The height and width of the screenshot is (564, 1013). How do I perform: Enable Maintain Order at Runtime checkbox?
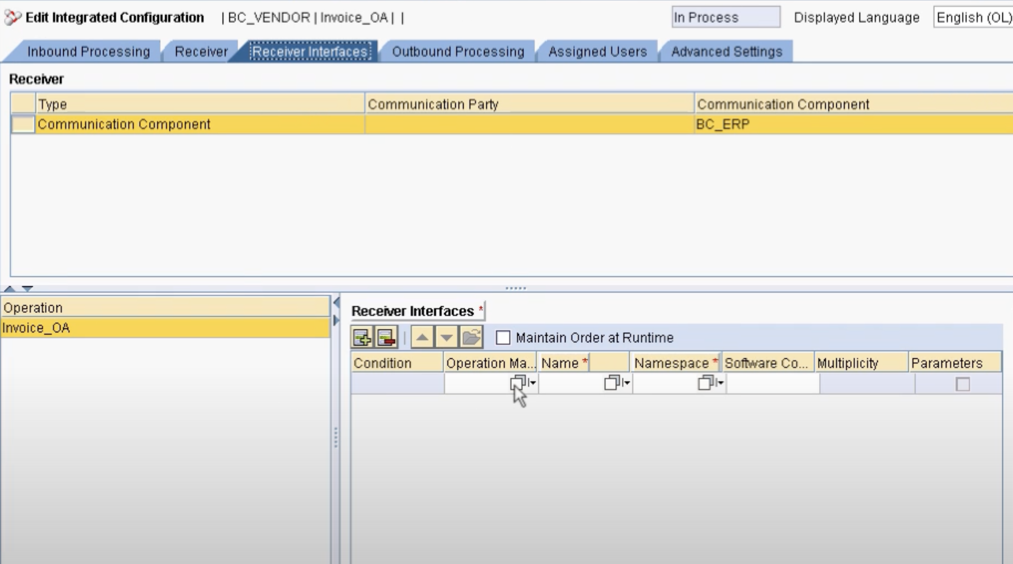click(x=503, y=338)
